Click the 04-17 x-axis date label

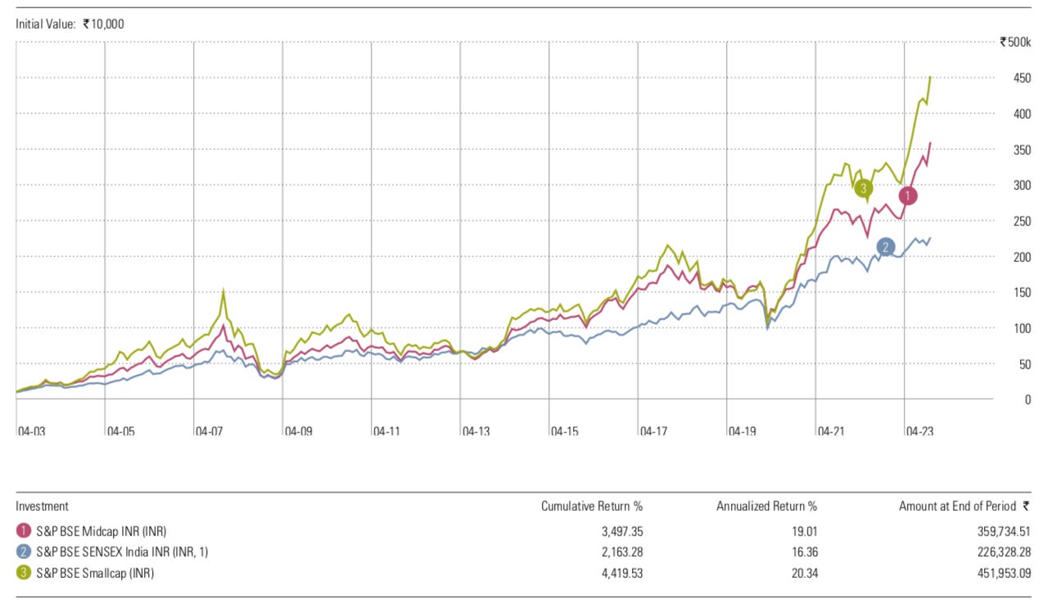[653, 431]
